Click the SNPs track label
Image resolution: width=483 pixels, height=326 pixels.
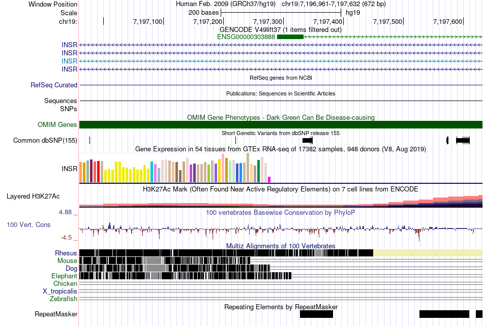[x=69, y=109]
